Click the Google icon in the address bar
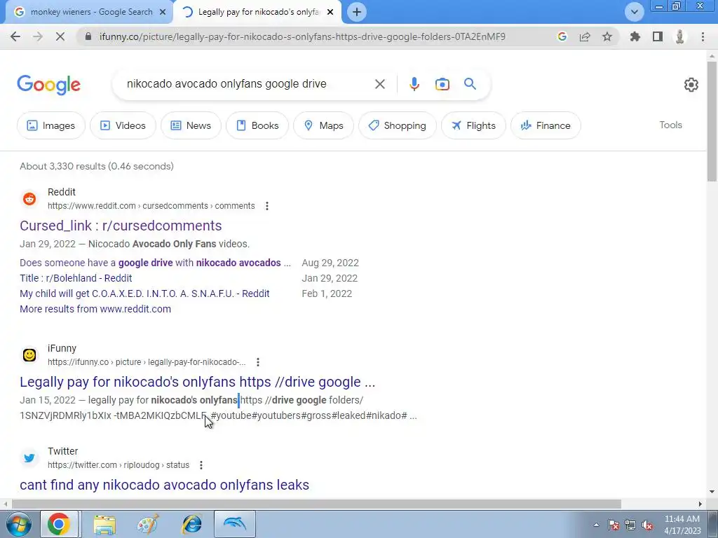The height and width of the screenshot is (538, 718). 562,36
